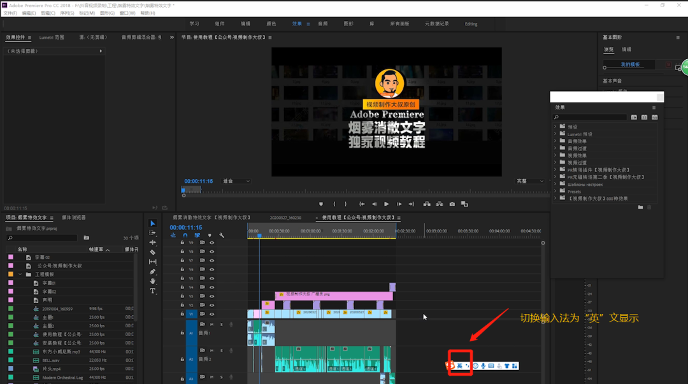Open the 文件(F) menu
The image size is (688, 384).
(x=10, y=13)
